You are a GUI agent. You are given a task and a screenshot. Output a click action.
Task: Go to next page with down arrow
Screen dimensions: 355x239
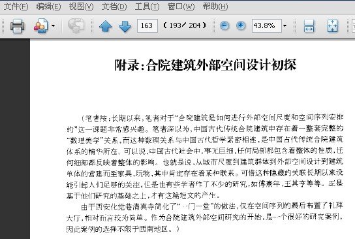pyautogui.click(x=125, y=26)
